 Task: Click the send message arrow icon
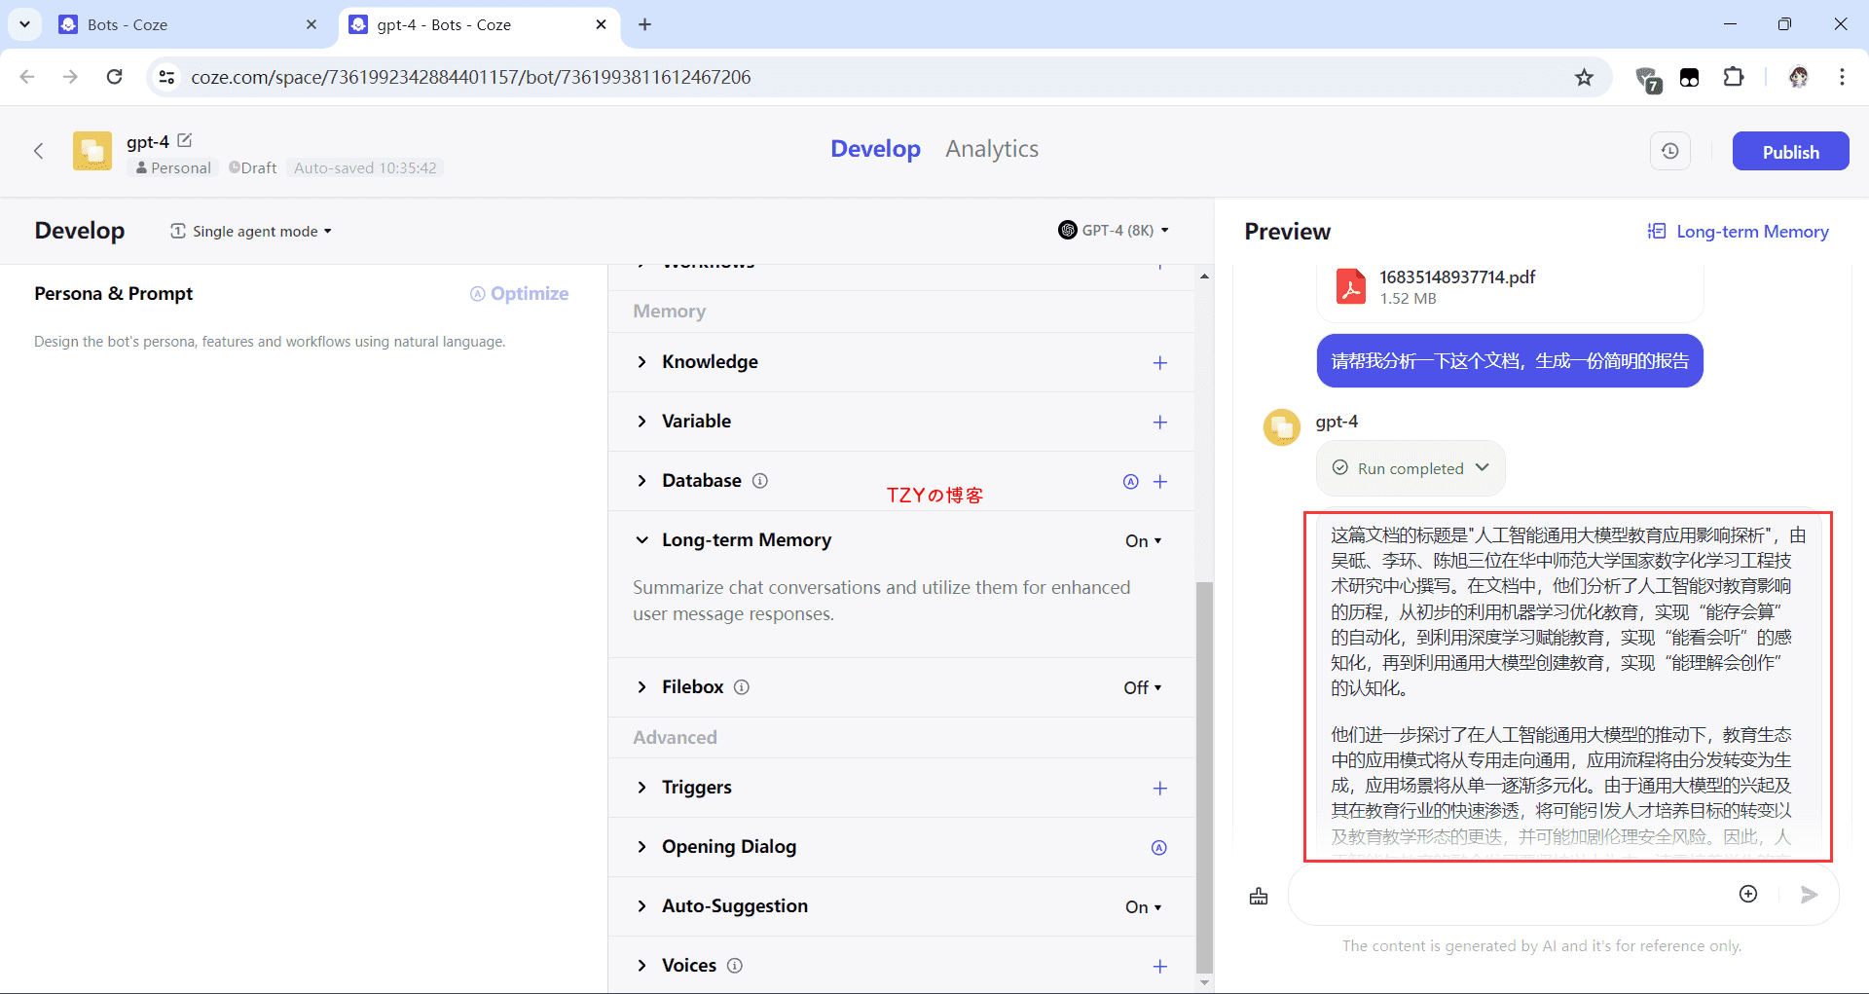[1809, 894]
